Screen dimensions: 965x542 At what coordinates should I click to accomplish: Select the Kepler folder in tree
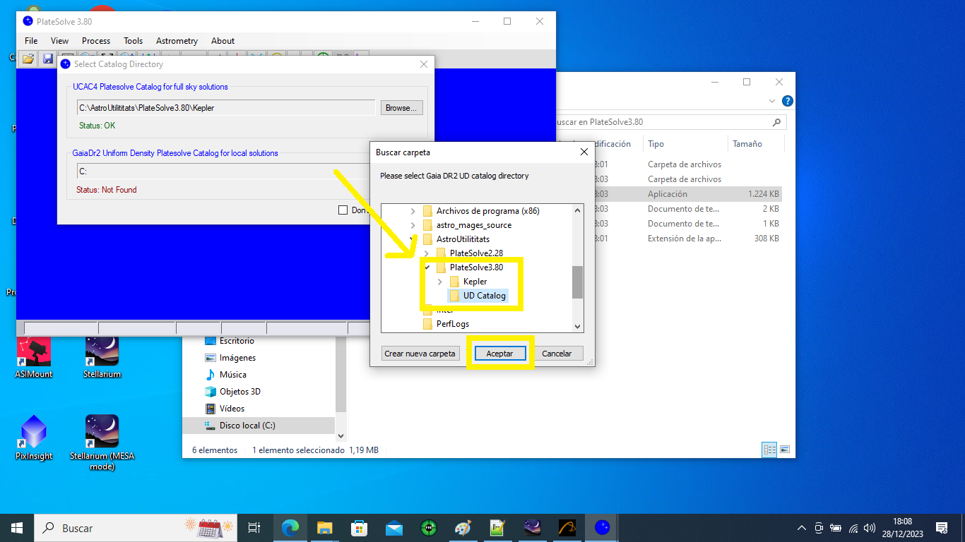[468, 282]
